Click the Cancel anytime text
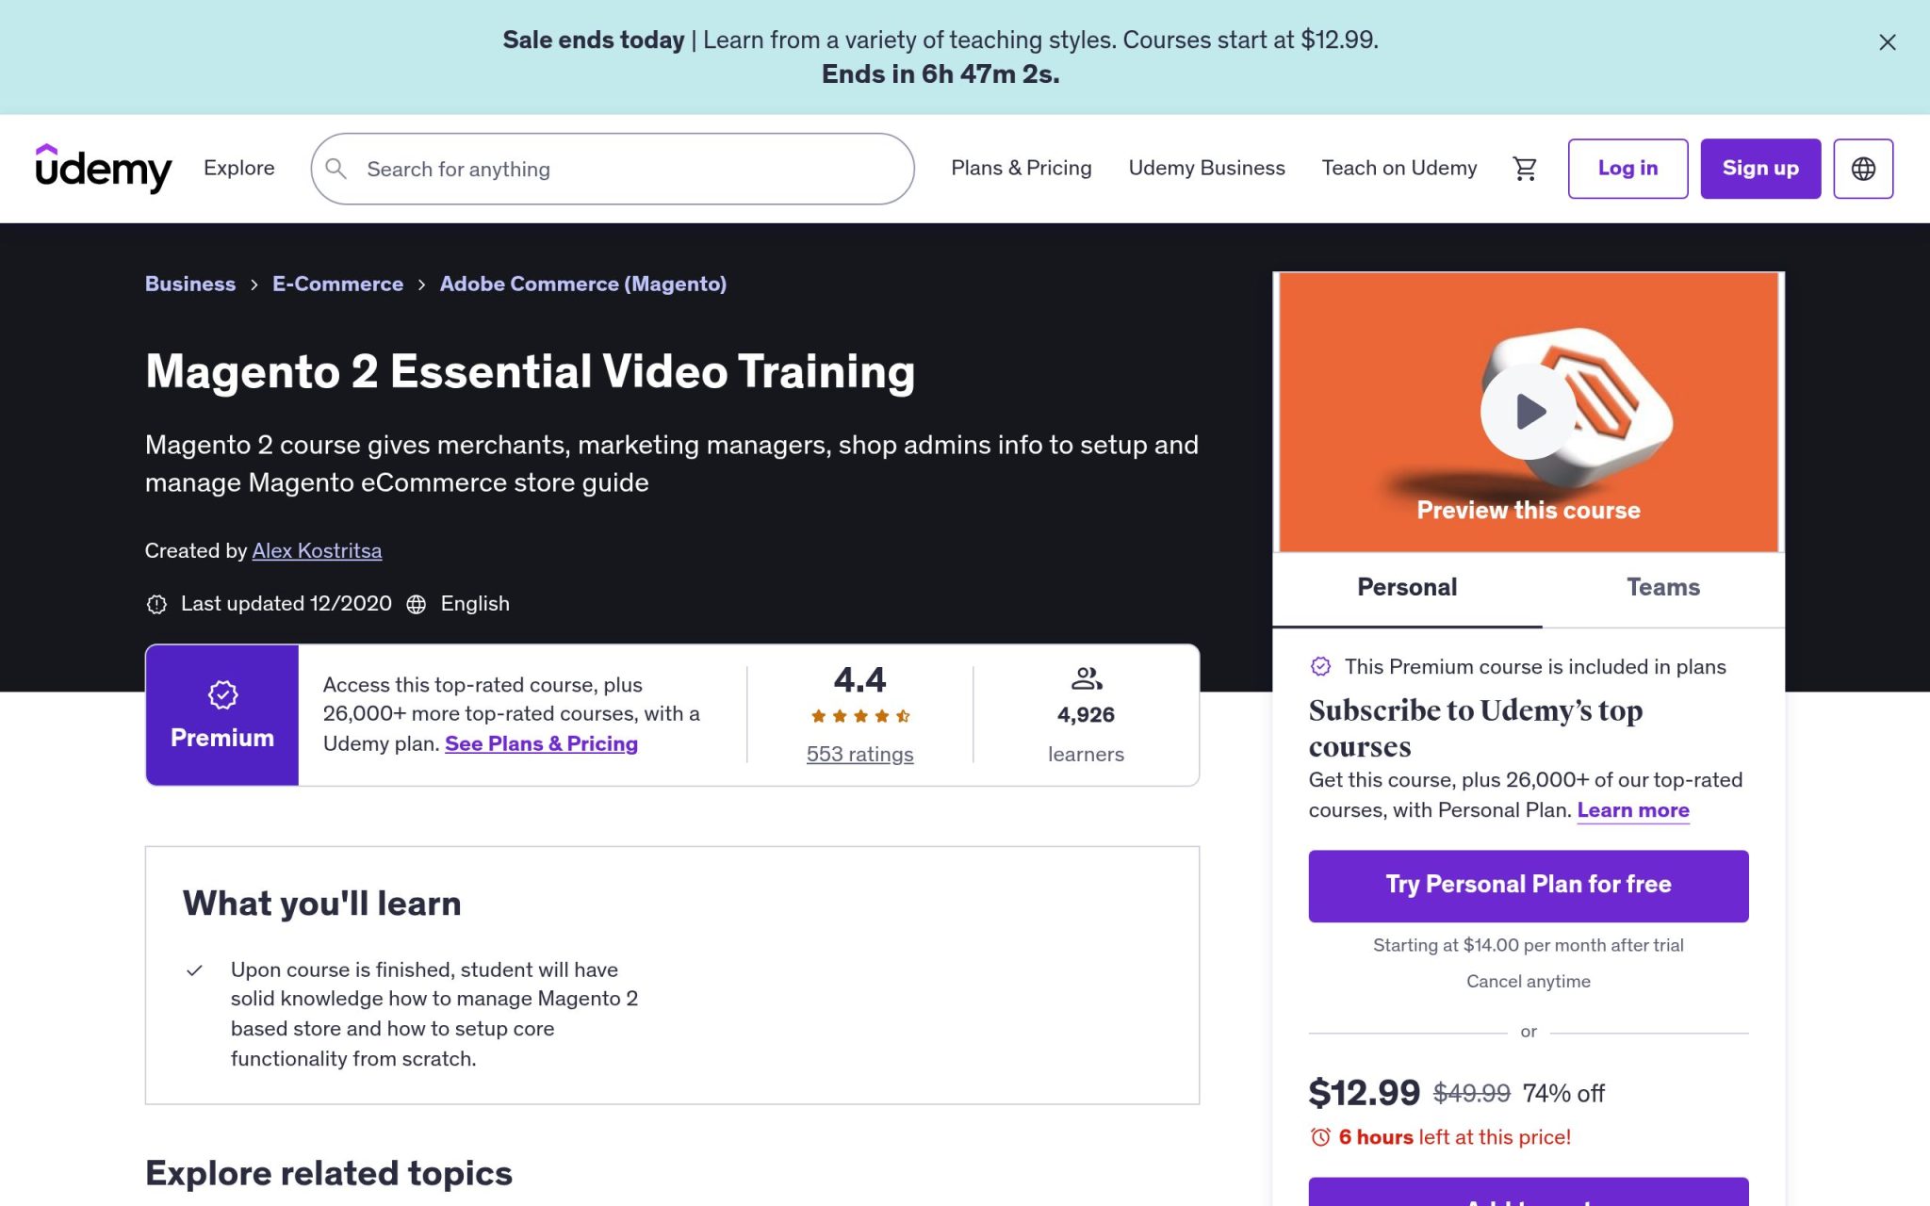The width and height of the screenshot is (1930, 1206). pyautogui.click(x=1528, y=982)
